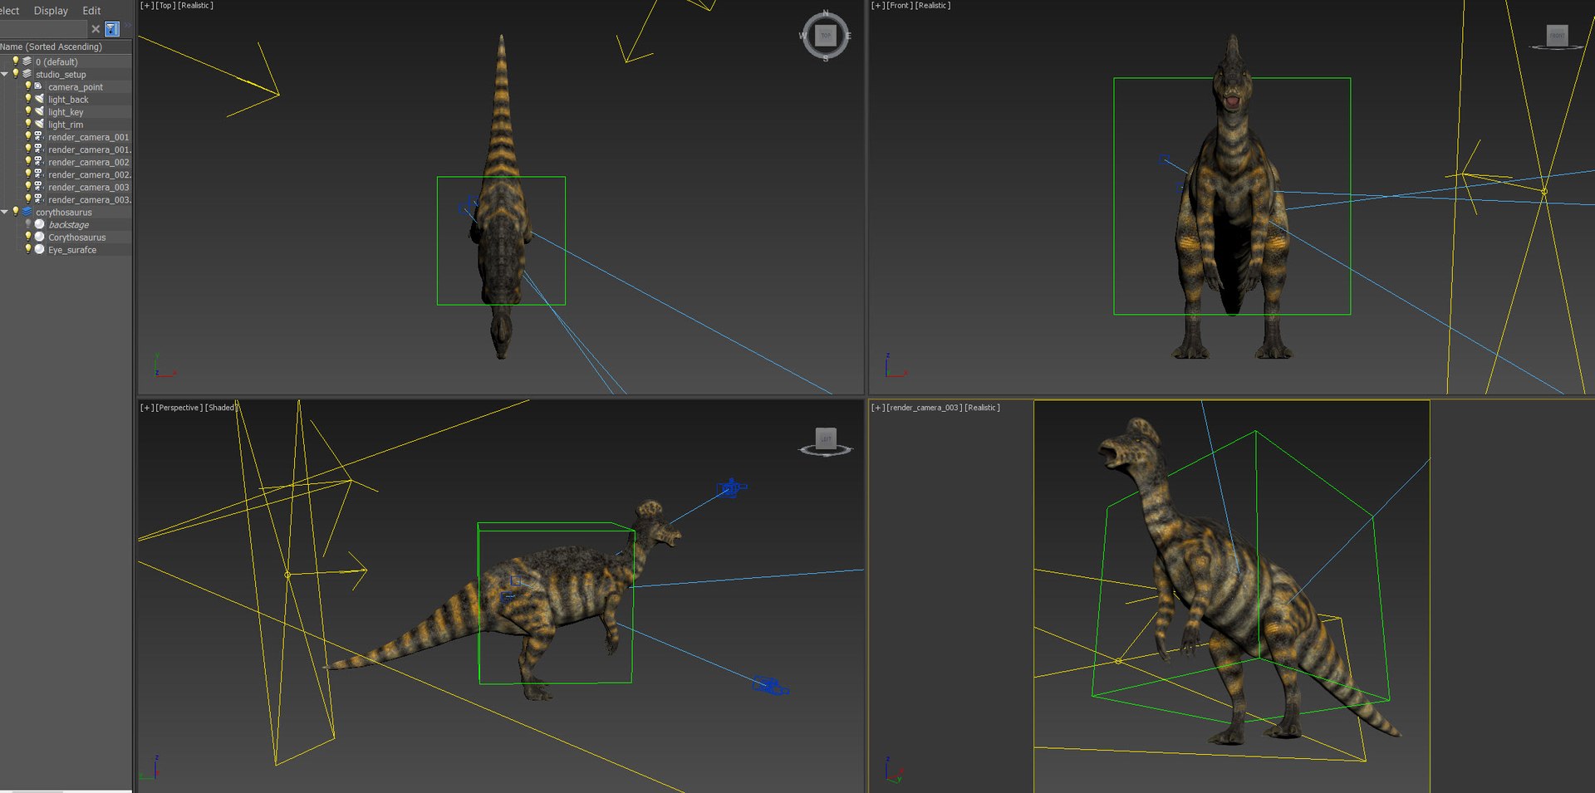Click the spotlight icon of light_key

[39, 110]
